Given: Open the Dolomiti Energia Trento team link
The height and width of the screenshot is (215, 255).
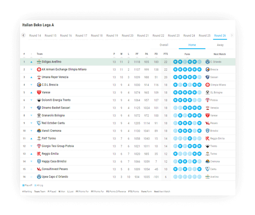Looking at the screenshot, I should (x=56, y=100).
